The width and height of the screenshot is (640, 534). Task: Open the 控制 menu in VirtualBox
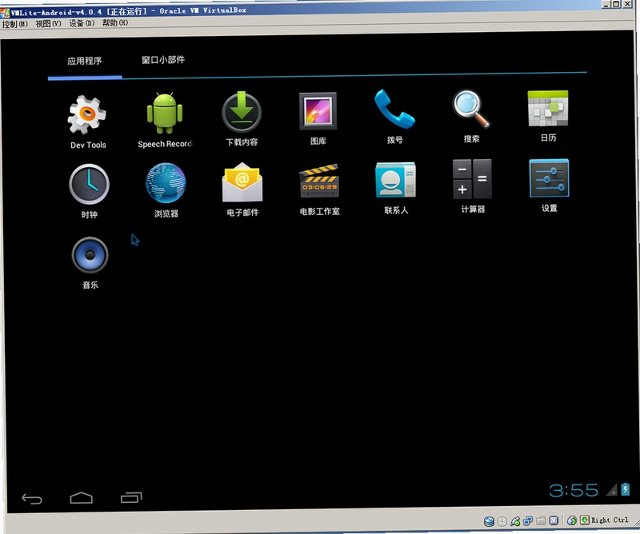14,24
